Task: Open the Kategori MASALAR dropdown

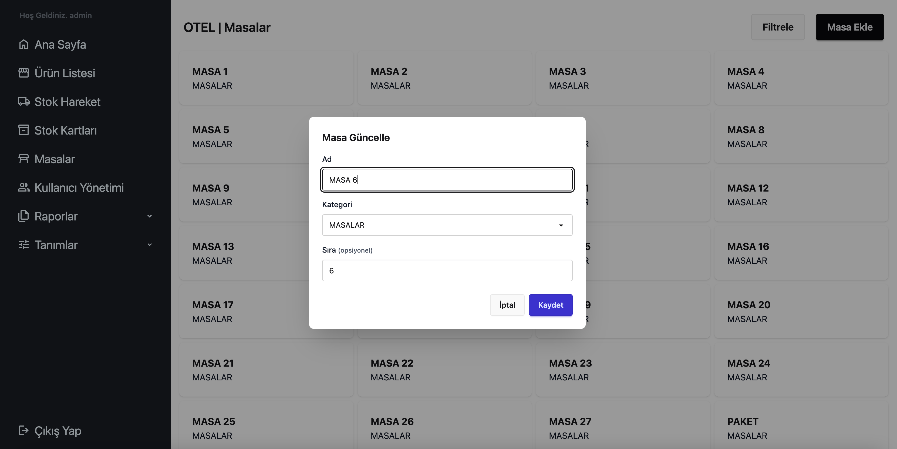Action: 447,225
